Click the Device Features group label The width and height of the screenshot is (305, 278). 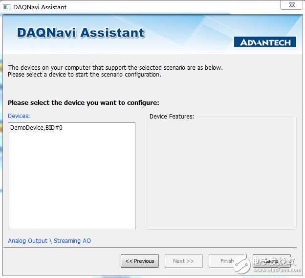[172, 116]
